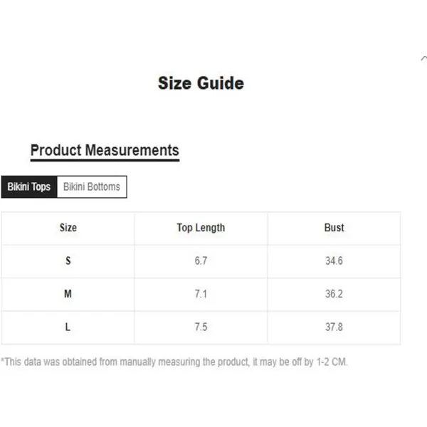This screenshot has height=427, width=427.
Task: Click the 6.7 top length value
Action: [x=201, y=261]
